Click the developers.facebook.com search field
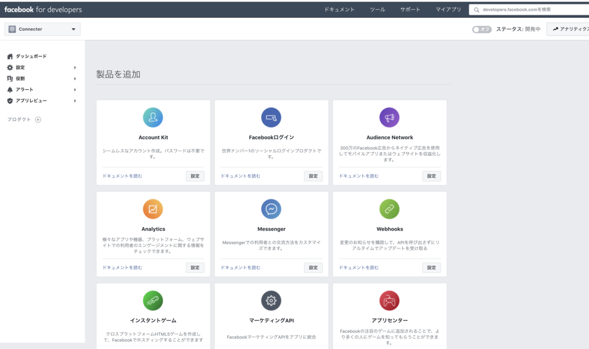The image size is (589, 349). point(529,10)
